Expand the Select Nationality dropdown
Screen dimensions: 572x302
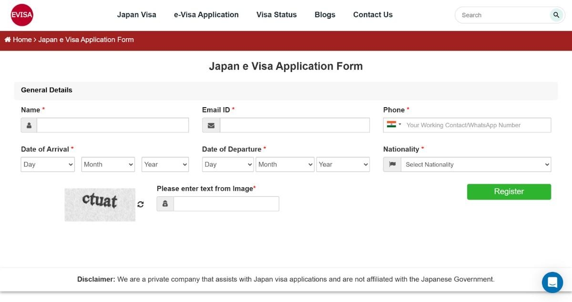[x=476, y=164]
